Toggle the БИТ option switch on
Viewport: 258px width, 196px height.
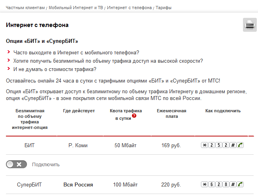17,164
